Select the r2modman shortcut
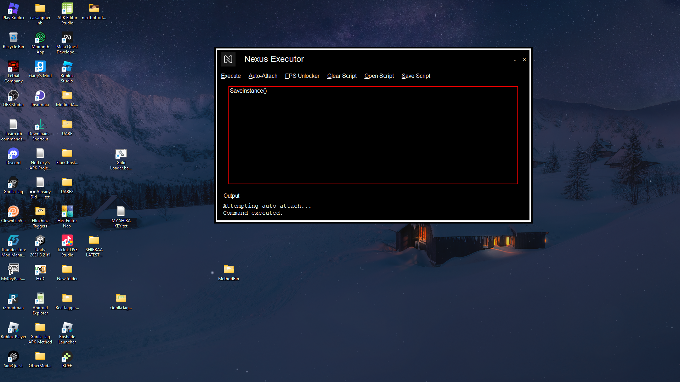Viewport: 680px width, 382px height. click(13, 299)
